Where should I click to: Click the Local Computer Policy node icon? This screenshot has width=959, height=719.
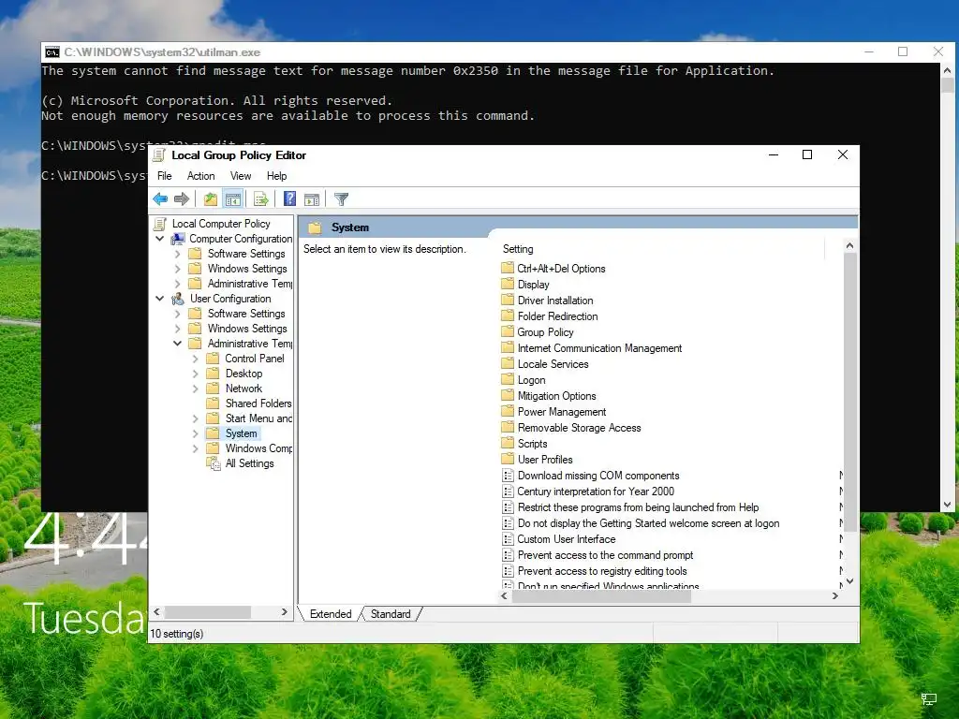click(x=160, y=224)
